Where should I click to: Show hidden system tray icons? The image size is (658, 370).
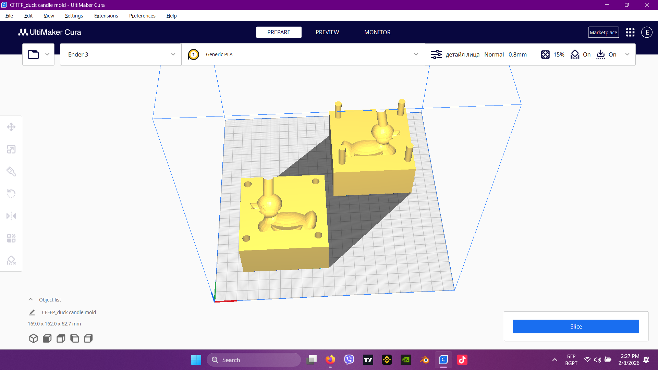tap(555, 360)
